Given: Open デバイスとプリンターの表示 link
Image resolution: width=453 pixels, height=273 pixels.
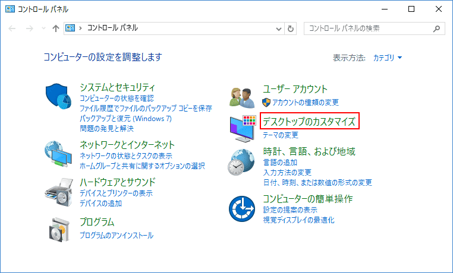Looking at the screenshot, I should [116, 193].
